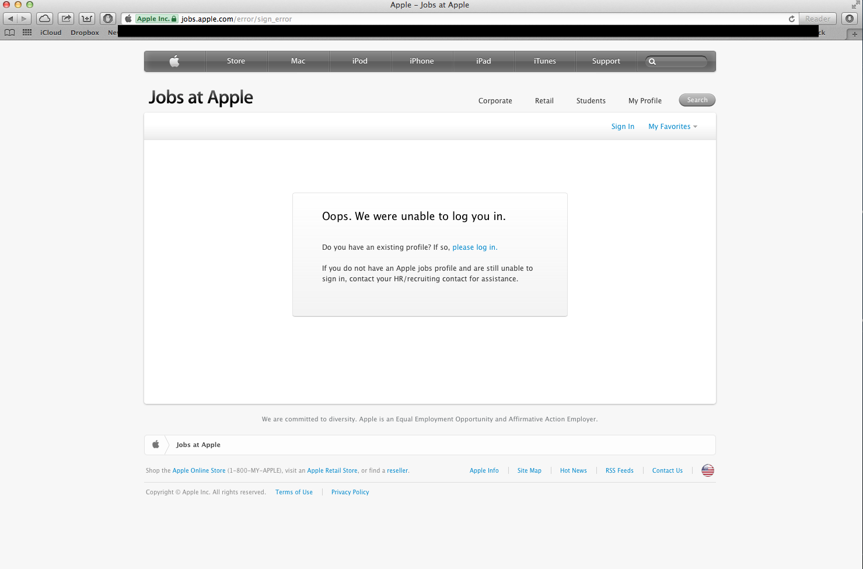Click the diversity Equal Employment Opportunity statement
863x569 pixels.
[430, 419]
